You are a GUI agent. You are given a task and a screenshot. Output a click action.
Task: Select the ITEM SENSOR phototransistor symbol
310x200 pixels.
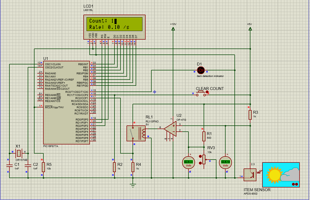pos(250,175)
